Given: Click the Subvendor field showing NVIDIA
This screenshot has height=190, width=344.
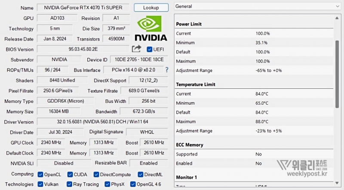Looking at the screenshot, I should pos(59,59).
